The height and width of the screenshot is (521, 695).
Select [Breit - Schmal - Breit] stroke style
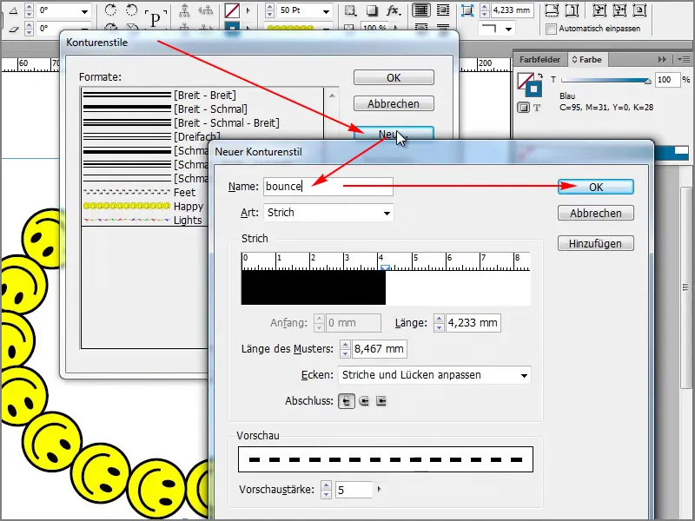202,122
